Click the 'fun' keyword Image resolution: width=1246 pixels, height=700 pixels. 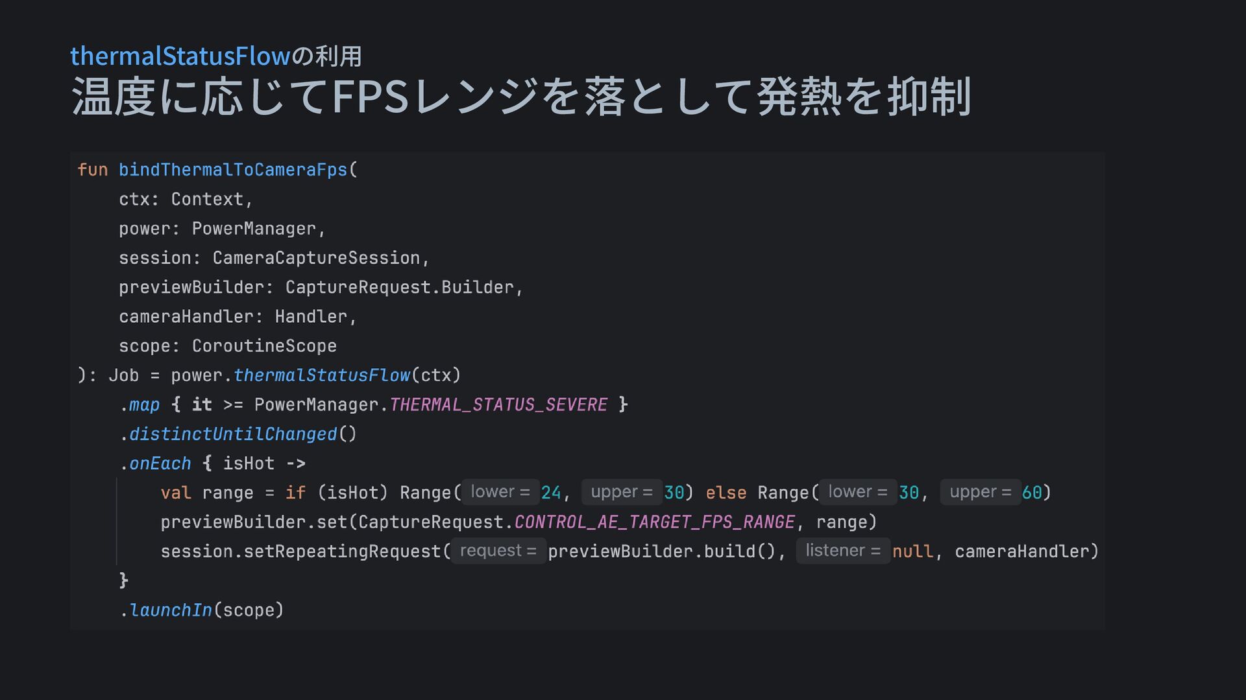[92, 170]
